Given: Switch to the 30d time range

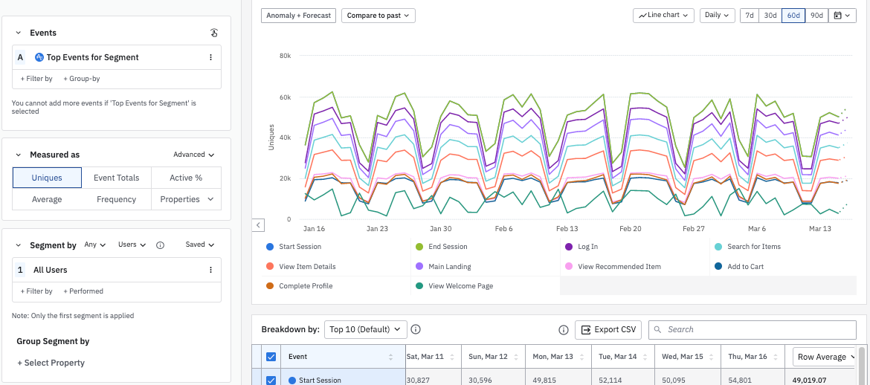Looking at the screenshot, I should (x=770, y=16).
